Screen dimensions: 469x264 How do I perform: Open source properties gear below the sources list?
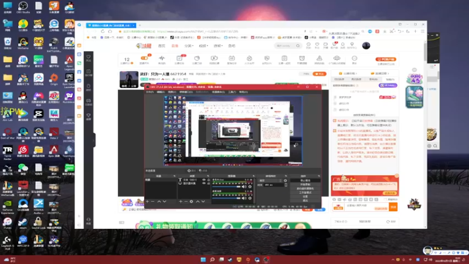192,201
